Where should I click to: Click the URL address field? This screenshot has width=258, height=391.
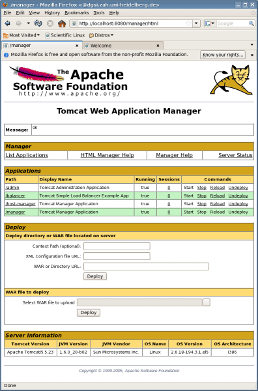132,23
